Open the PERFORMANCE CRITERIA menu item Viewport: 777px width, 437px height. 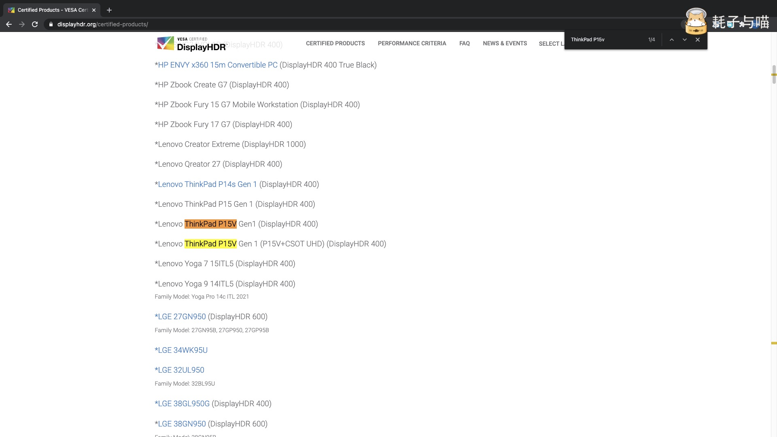[x=412, y=43]
